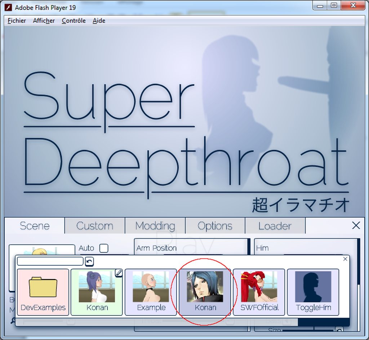Open the Loader tab
Image resolution: width=369 pixels, height=340 pixels.
click(x=275, y=226)
